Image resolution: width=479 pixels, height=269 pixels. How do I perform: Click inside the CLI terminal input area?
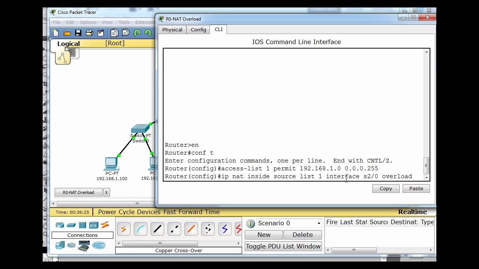tap(294, 114)
